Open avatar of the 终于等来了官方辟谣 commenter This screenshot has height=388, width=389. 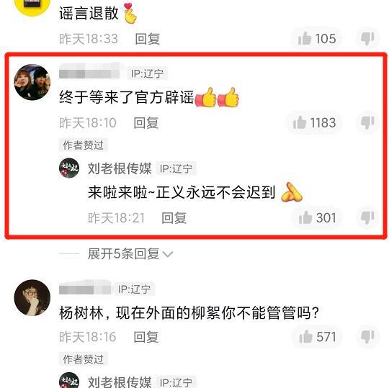tap(32, 82)
